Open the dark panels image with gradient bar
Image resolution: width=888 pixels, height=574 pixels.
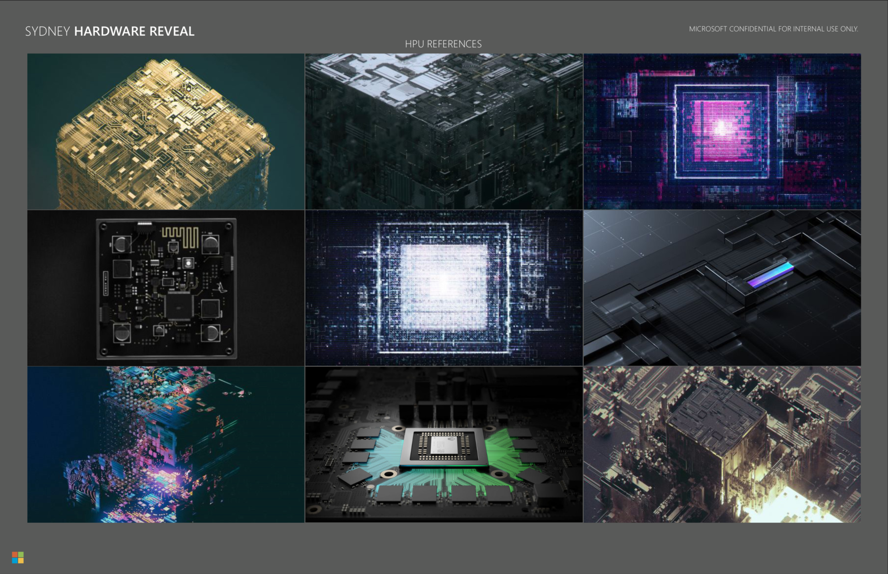722,288
